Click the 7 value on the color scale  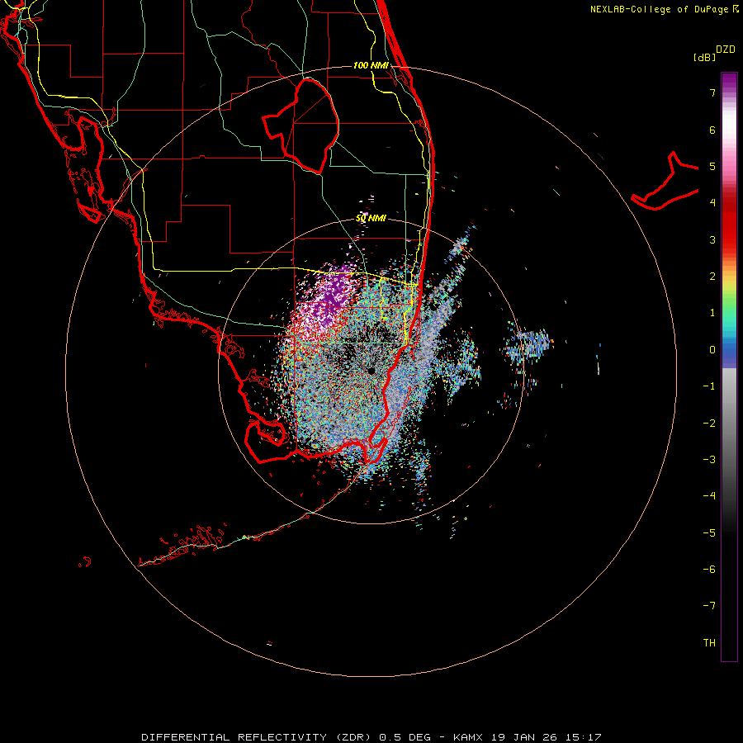point(712,92)
